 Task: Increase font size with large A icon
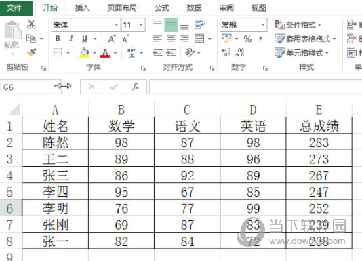point(112,39)
